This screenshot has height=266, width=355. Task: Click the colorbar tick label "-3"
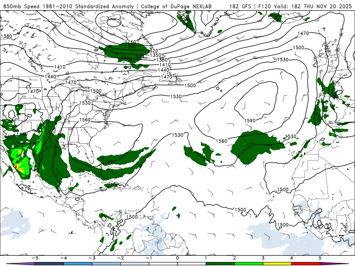pyautogui.click(x=92, y=258)
